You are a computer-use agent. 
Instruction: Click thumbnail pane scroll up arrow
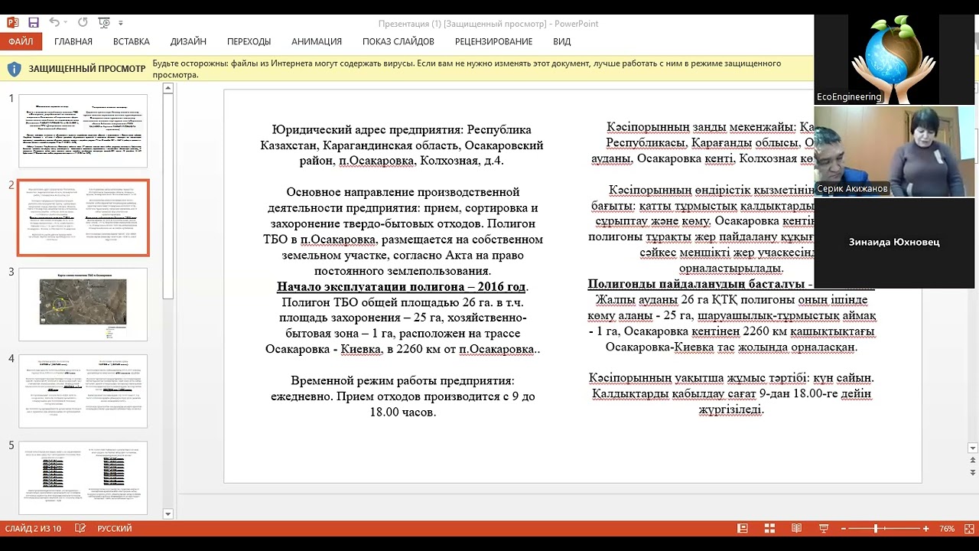pos(168,89)
